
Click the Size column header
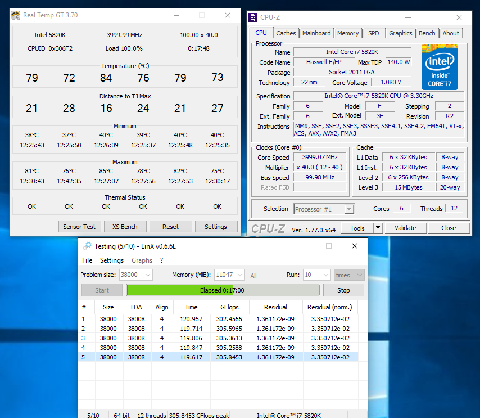tap(108, 307)
